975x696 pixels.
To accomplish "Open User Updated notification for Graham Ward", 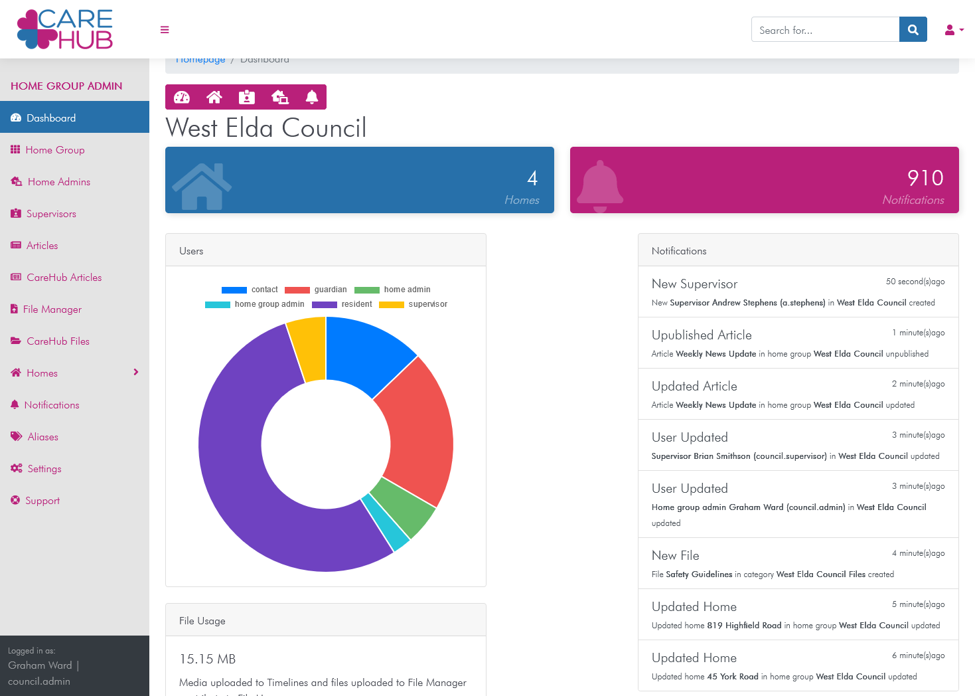I will [x=798, y=505].
